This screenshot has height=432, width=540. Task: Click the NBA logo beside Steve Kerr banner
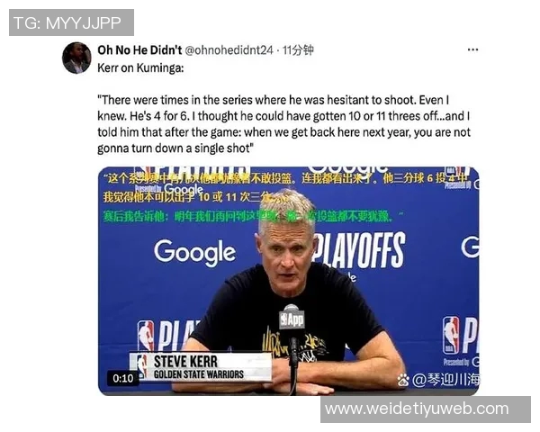(142, 365)
